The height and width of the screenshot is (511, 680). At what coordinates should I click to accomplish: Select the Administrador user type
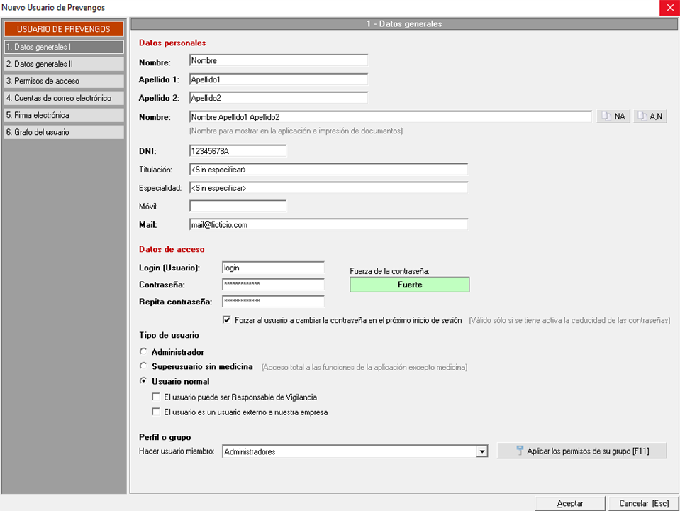point(144,352)
